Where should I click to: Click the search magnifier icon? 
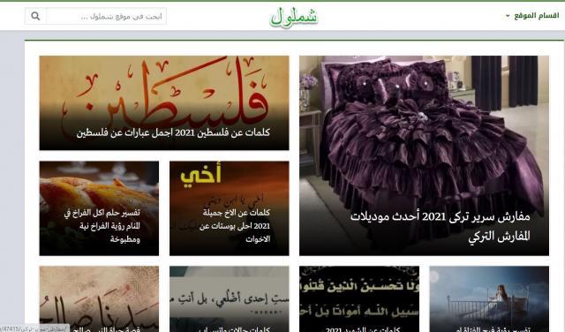tap(35, 16)
